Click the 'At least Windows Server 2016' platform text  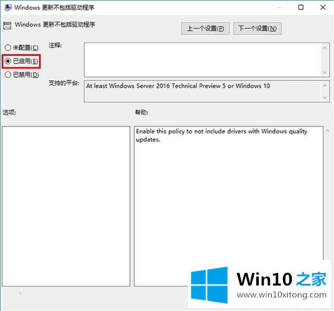tap(178, 86)
